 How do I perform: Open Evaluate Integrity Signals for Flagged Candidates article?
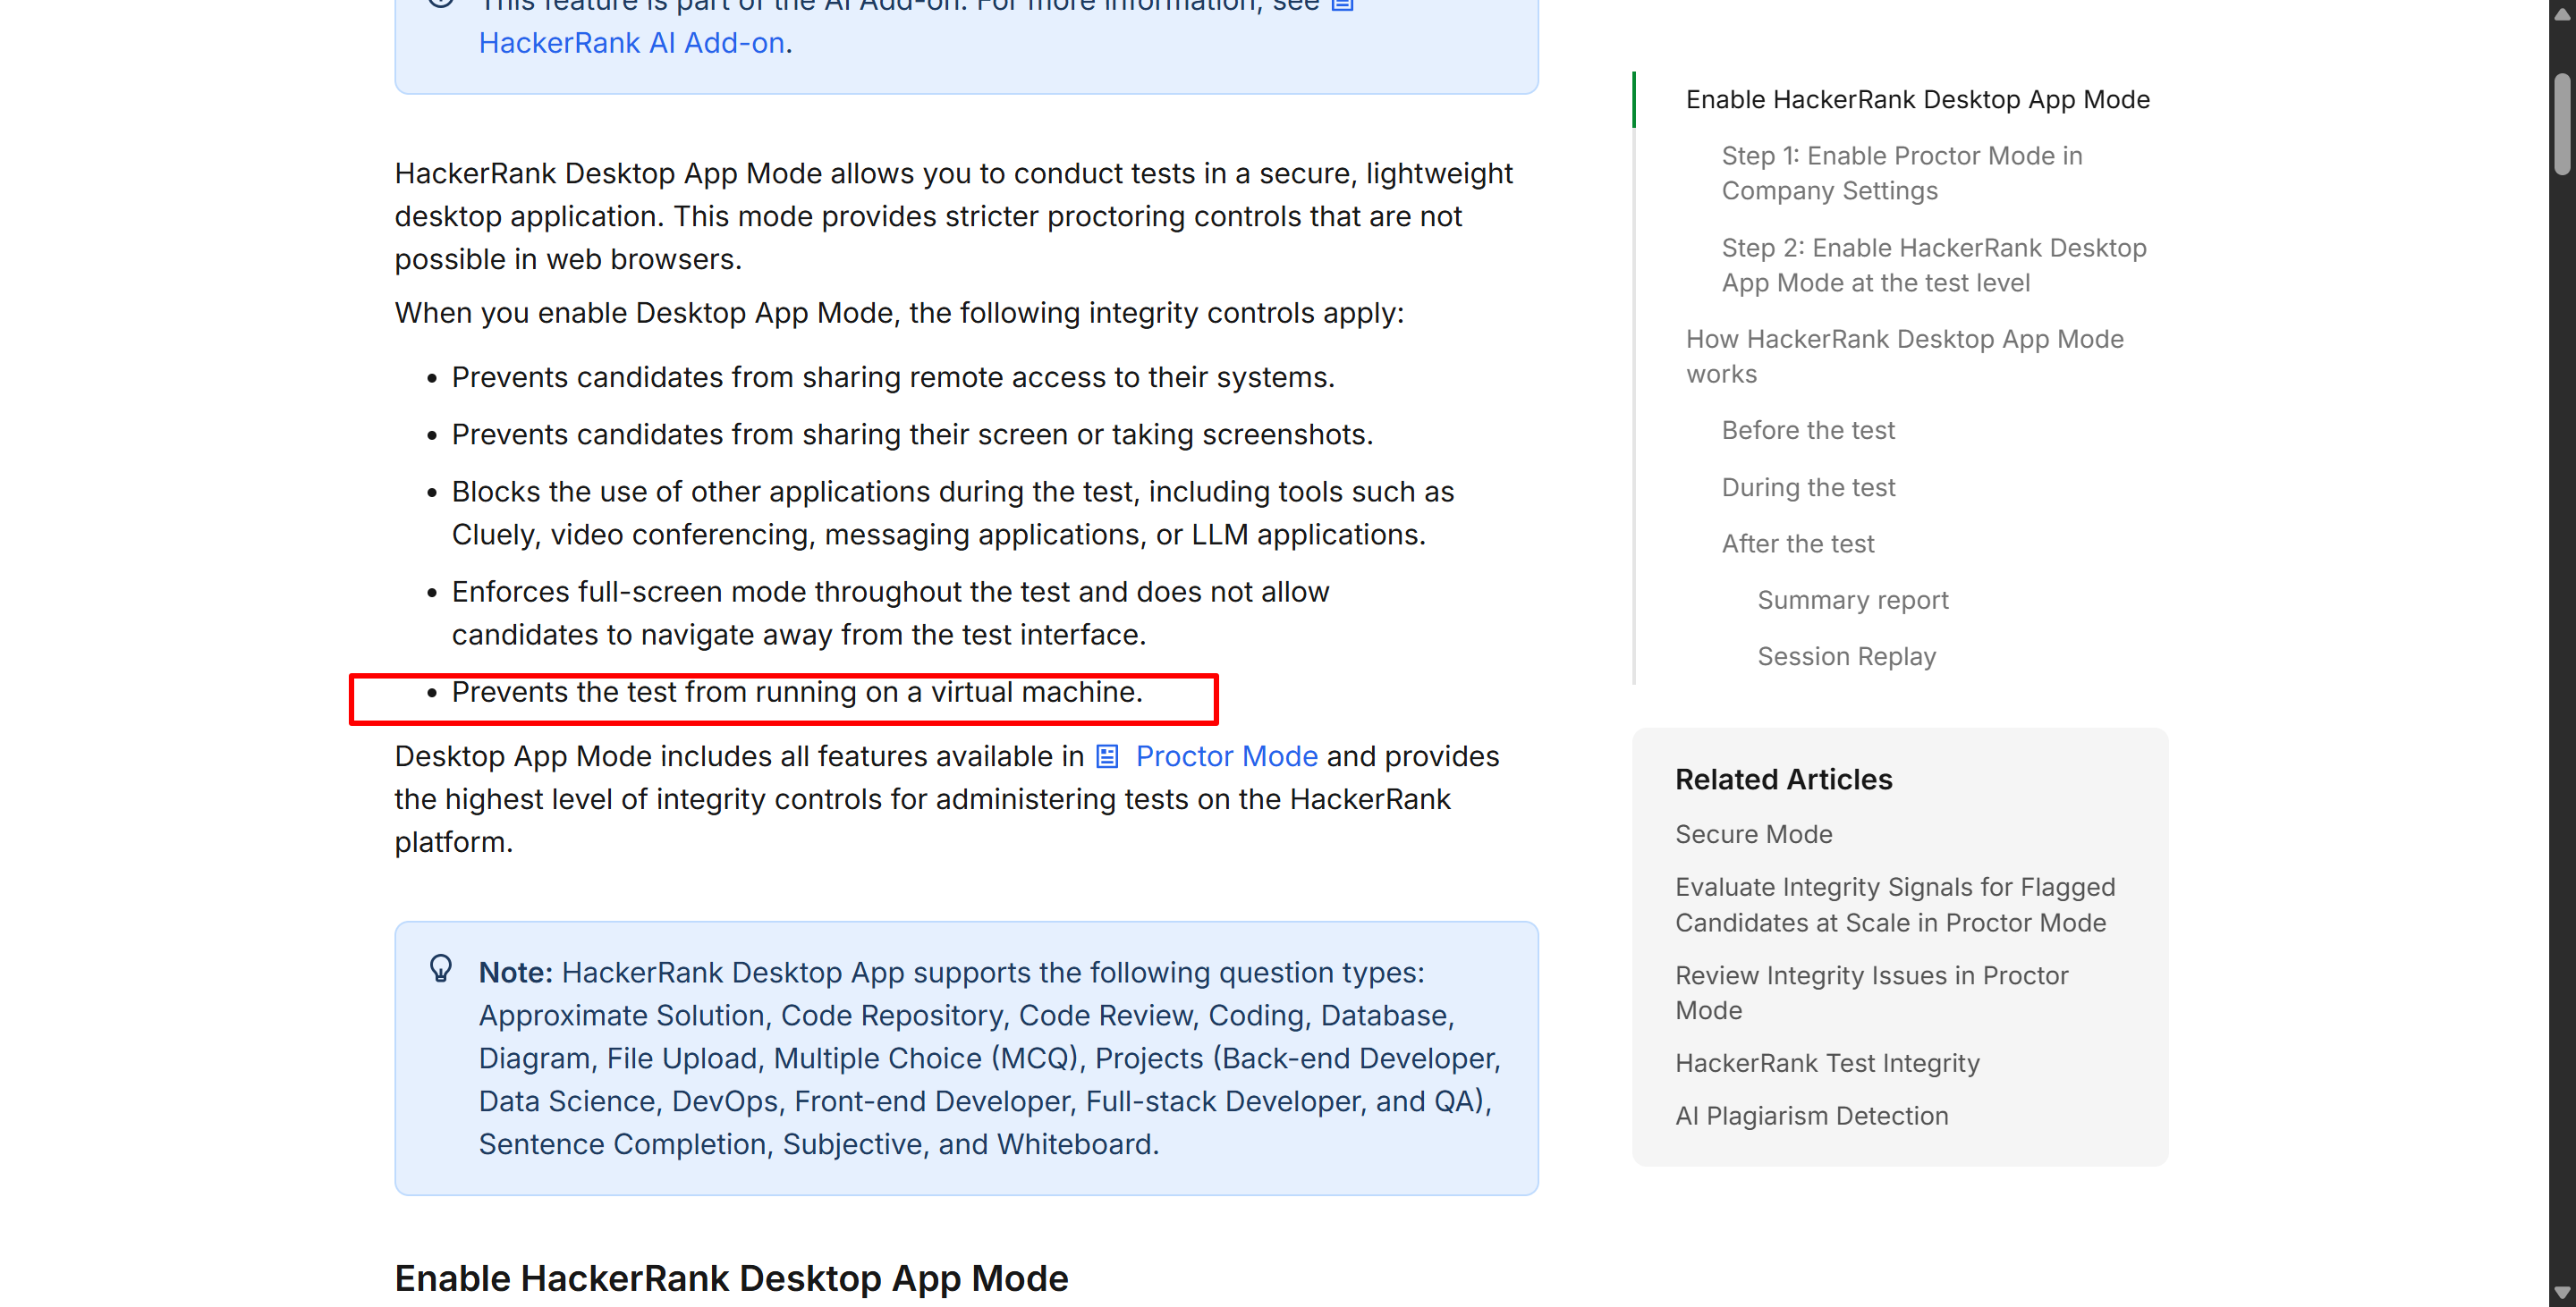(1894, 905)
